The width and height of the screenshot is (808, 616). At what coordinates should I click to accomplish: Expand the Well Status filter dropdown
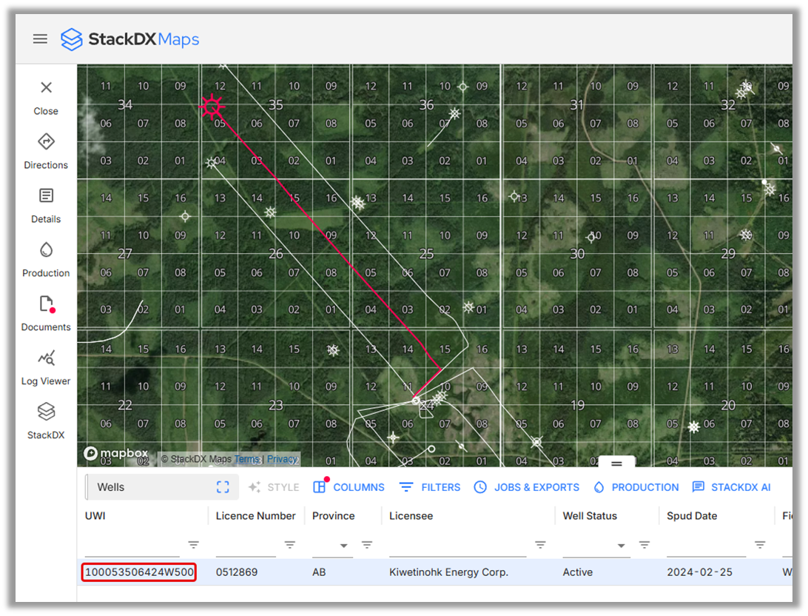coord(620,546)
